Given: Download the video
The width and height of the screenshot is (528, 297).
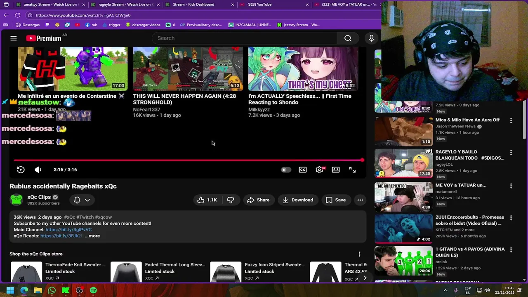Looking at the screenshot, I should tap(298, 200).
